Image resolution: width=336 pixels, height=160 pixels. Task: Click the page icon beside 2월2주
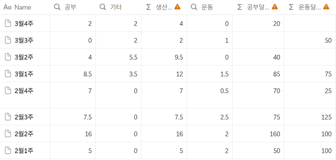pos(8,134)
